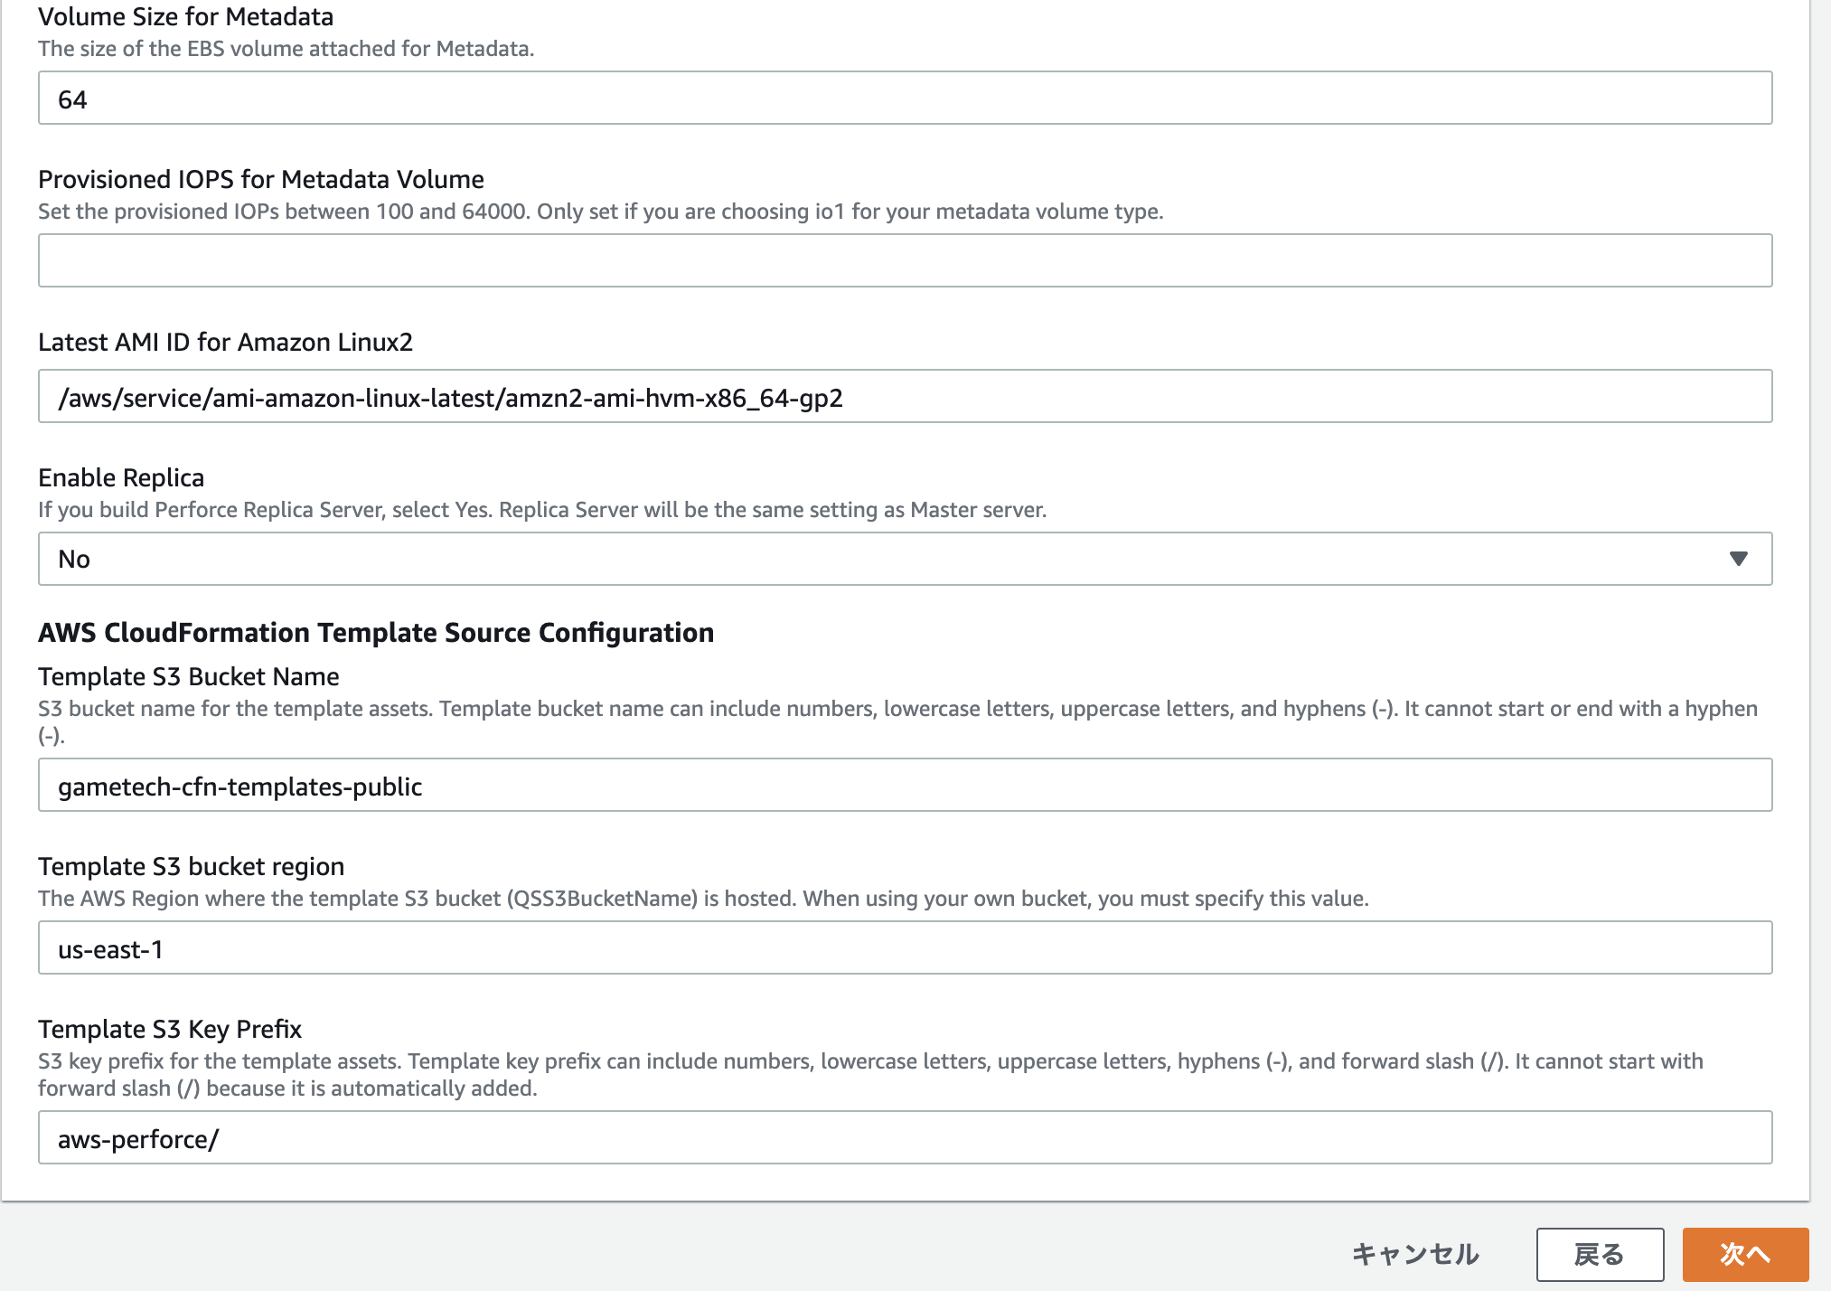Image resolution: width=1831 pixels, height=1291 pixels.
Task: Click the Volume Size for Metadata label
Action: (185, 16)
